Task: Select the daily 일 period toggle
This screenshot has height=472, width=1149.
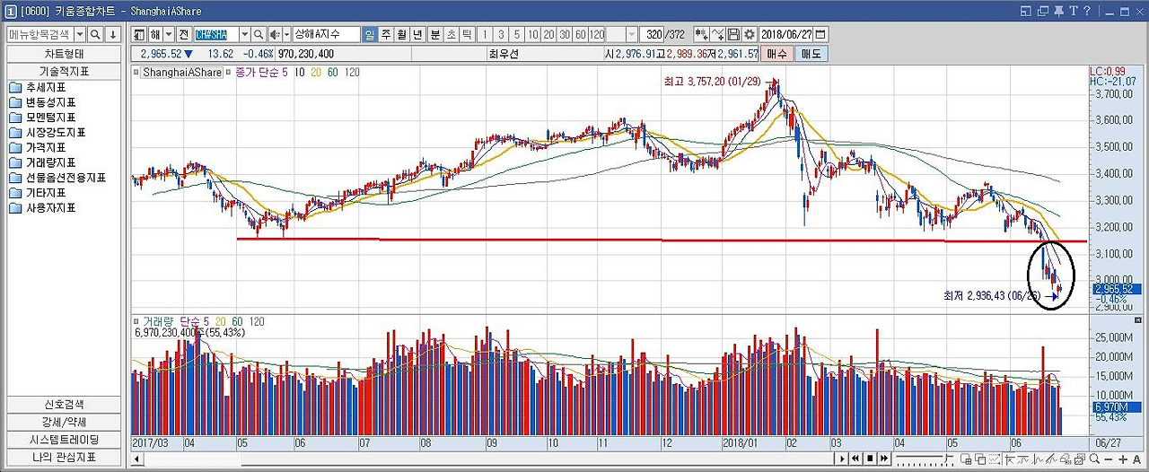Action: [x=370, y=34]
